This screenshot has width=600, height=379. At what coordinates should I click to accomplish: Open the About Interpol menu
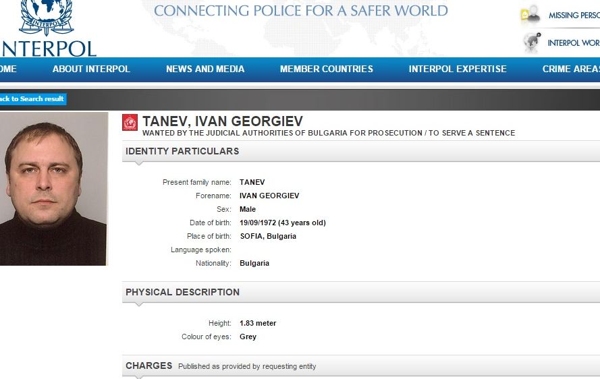click(x=91, y=69)
